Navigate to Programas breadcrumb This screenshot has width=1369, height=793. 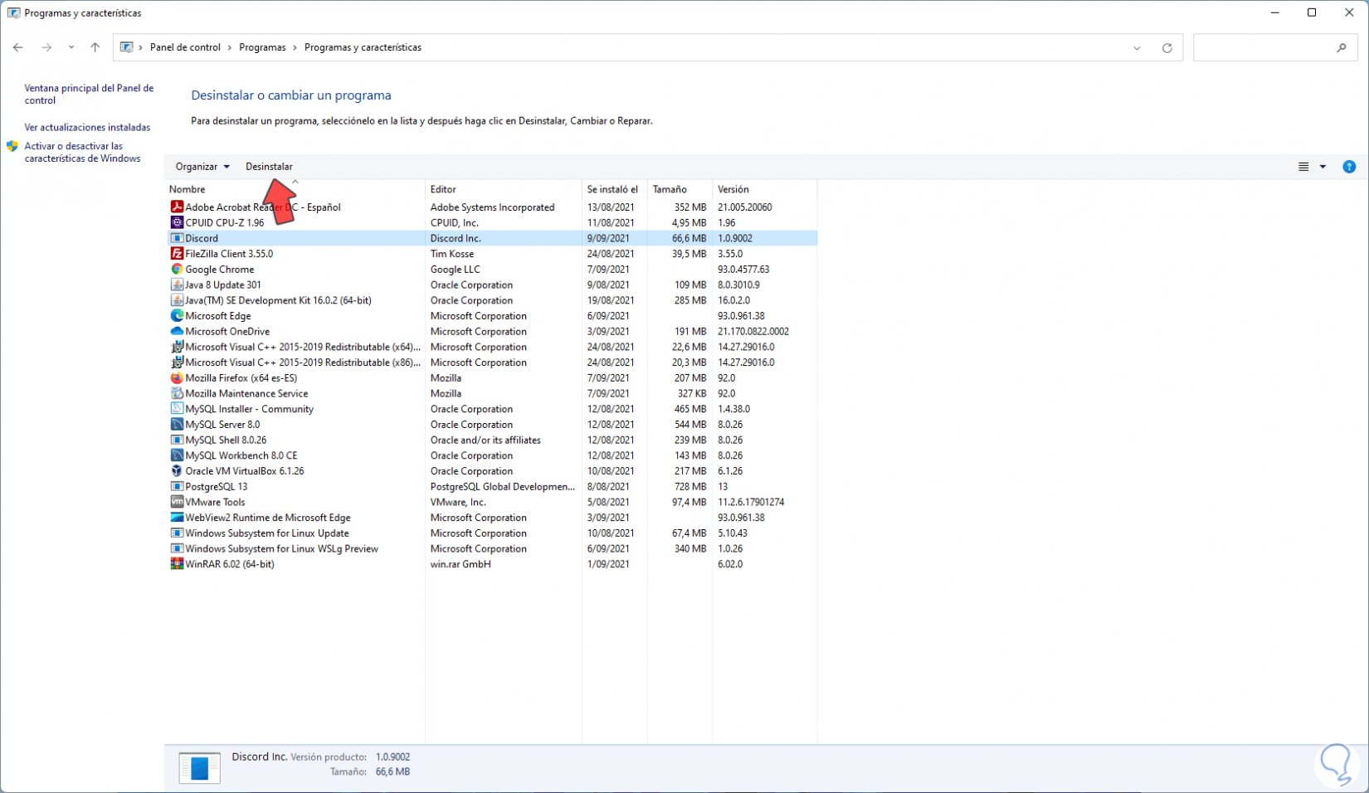(x=262, y=47)
